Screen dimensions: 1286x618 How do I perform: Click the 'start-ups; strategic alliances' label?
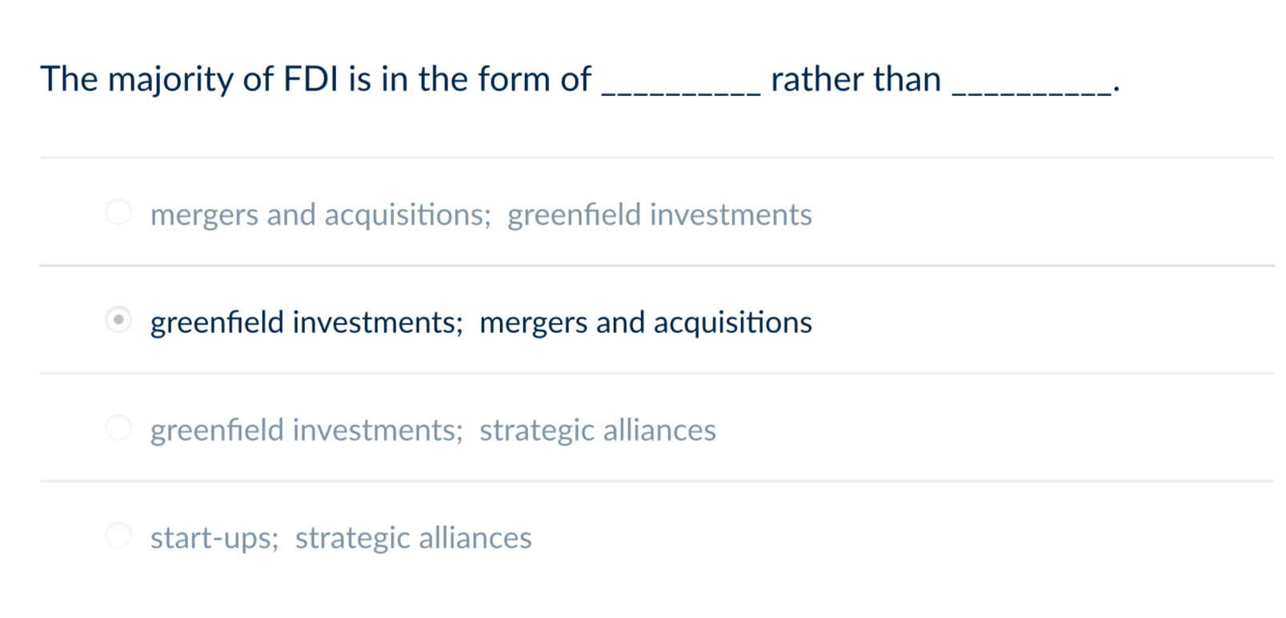tap(340, 537)
